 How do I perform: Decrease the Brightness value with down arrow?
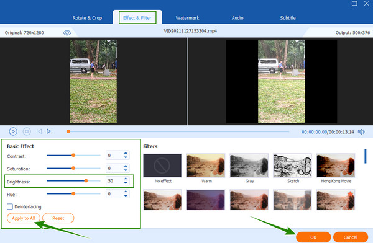pos(126,183)
